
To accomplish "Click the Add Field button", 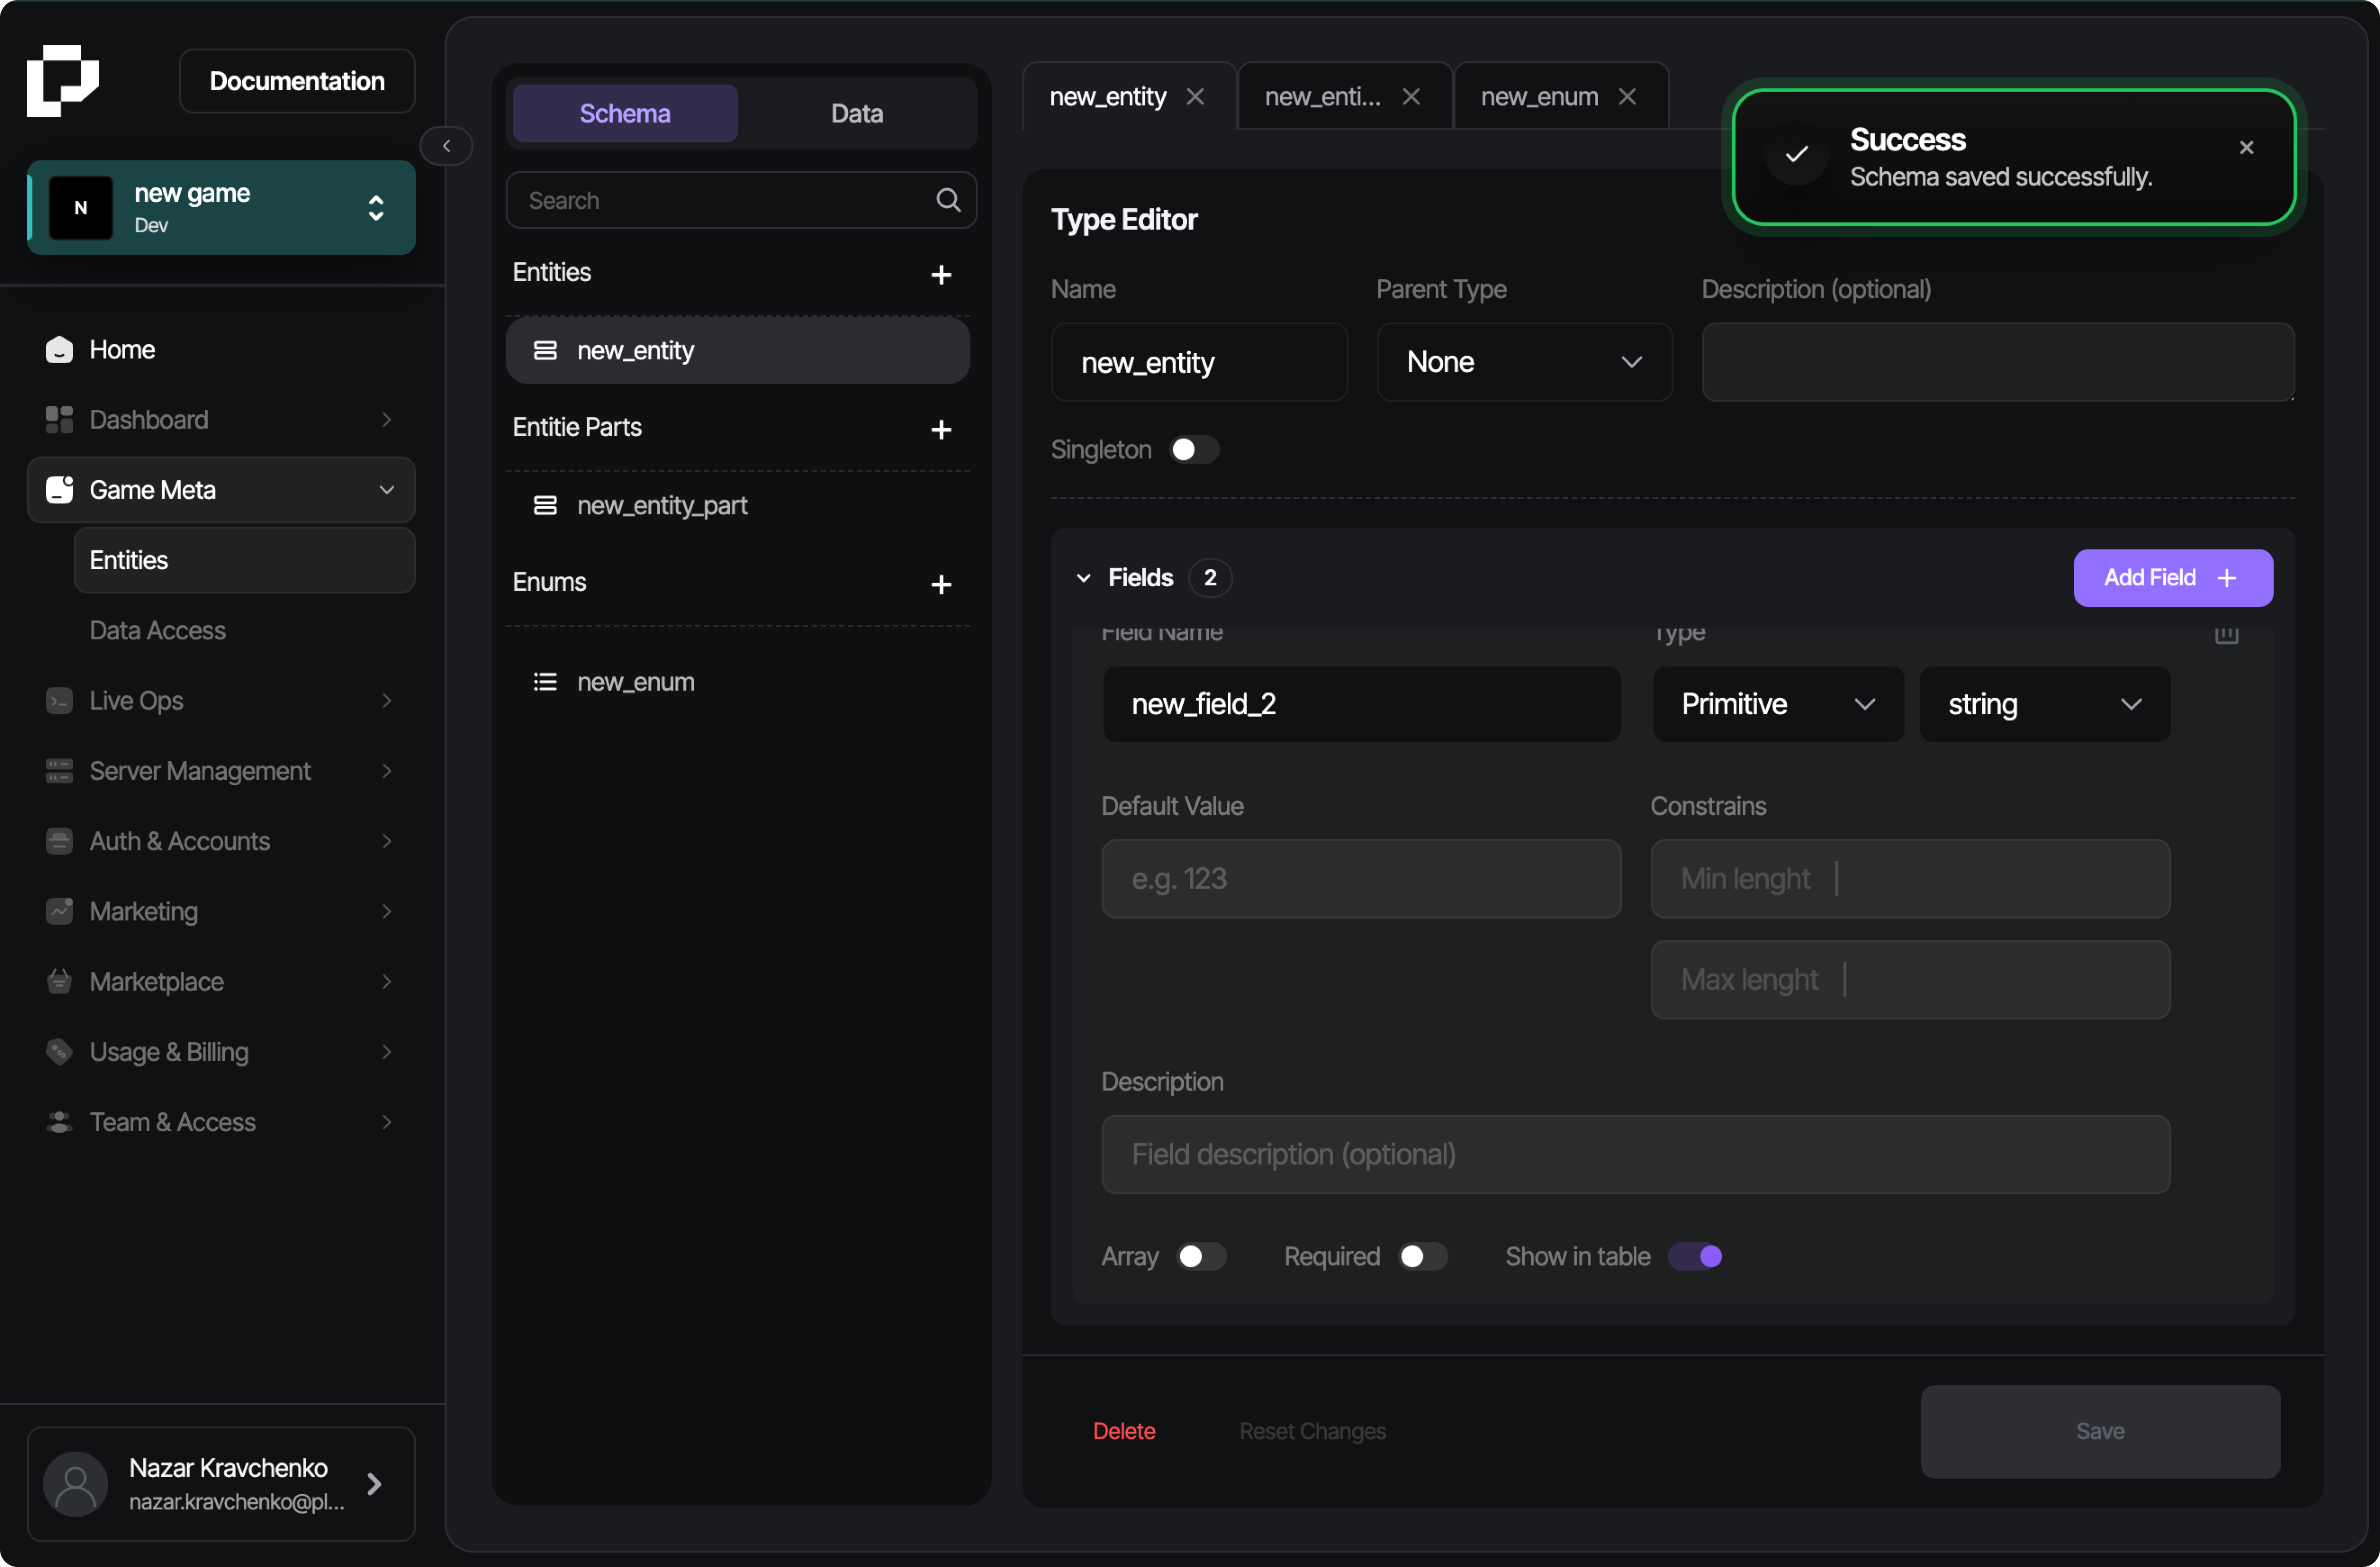I will 2172,577.
